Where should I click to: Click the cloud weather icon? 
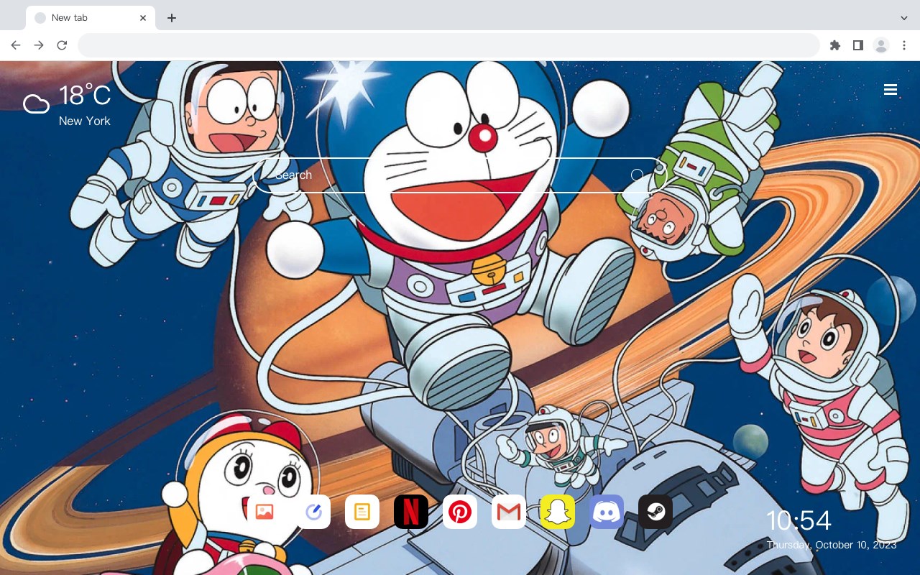[36, 104]
